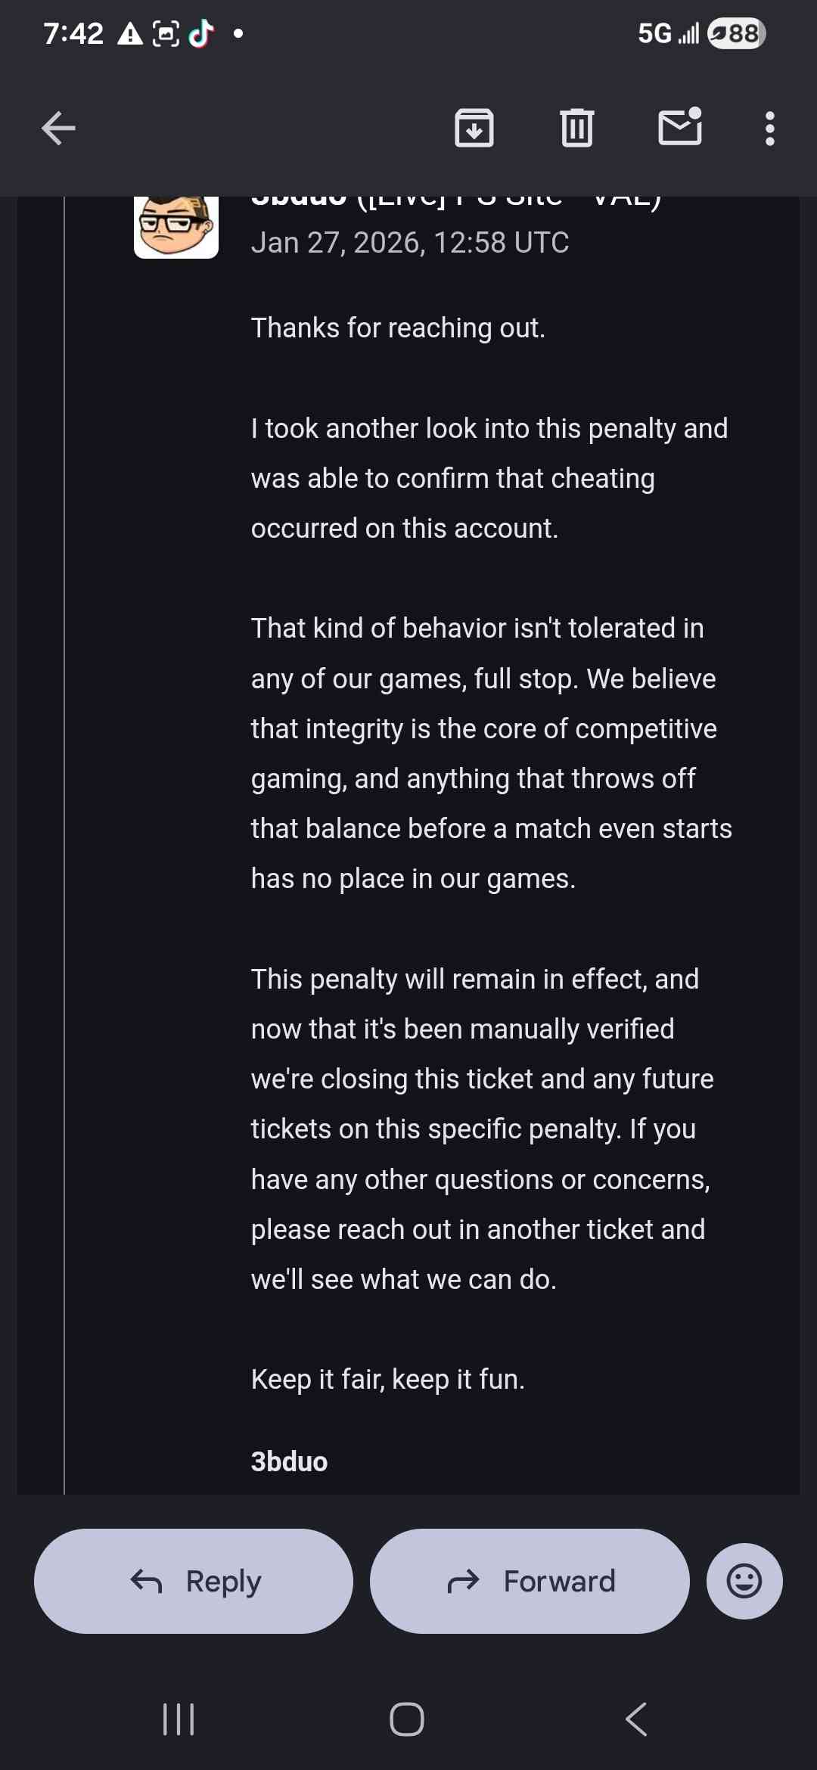Tap the Jan 27, 2026 timestamp
This screenshot has height=1770, width=817.
[x=409, y=243]
